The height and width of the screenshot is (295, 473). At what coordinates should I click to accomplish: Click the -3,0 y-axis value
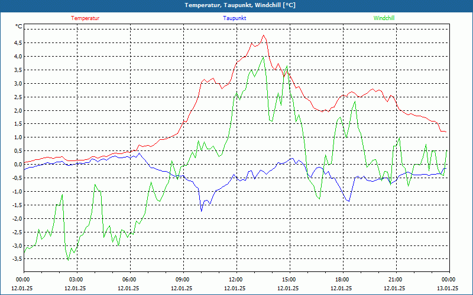[18, 245]
